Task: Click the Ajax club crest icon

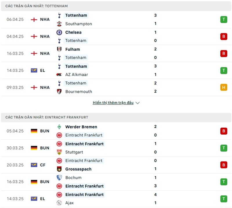Action: pyautogui.click(x=59, y=203)
